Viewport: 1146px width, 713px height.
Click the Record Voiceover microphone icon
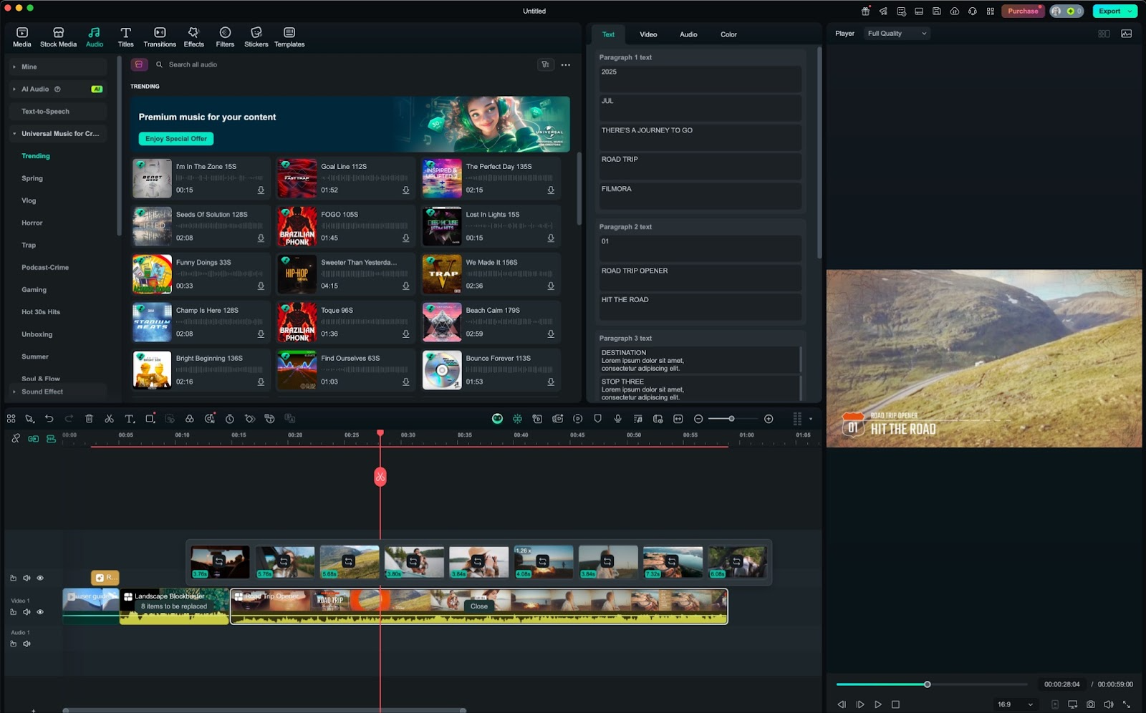(617, 418)
